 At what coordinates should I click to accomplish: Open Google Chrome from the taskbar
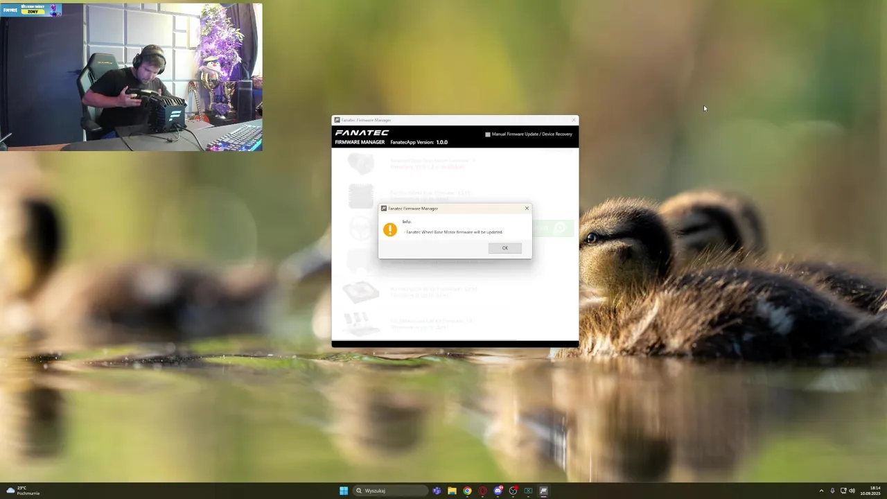(467, 491)
